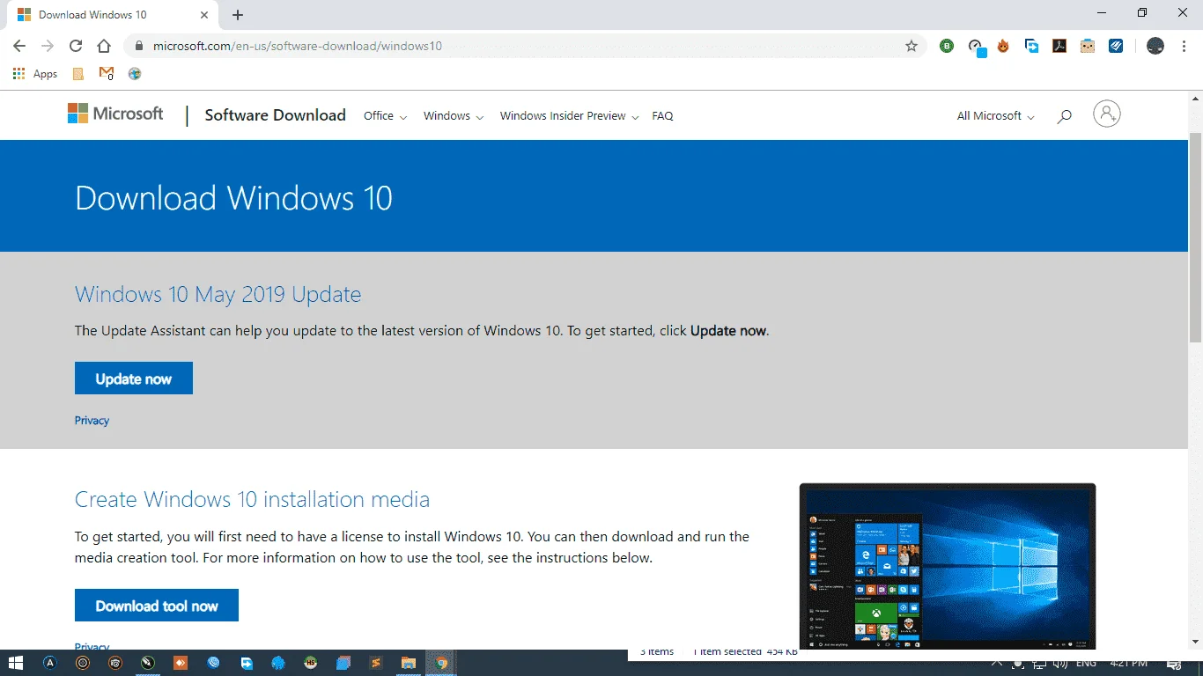Viewport: 1203px width, 676px height.
Task: Open the speedometer extension icon
Action: (x=976, y=47)
